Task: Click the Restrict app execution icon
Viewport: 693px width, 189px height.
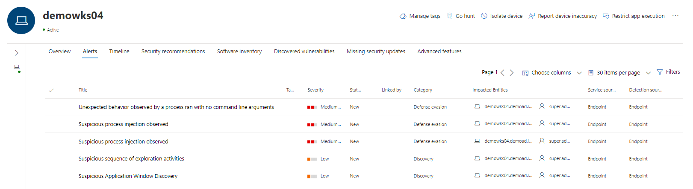Action: (x=606, y=16)
